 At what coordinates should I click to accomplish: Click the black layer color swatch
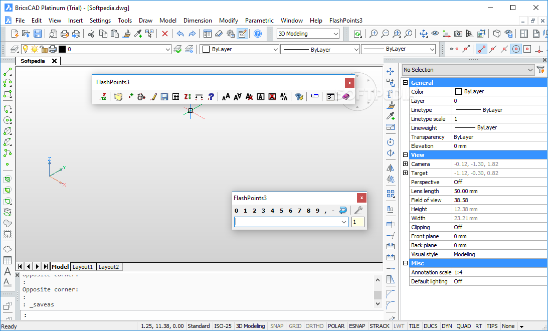click(x=62, y=49)
